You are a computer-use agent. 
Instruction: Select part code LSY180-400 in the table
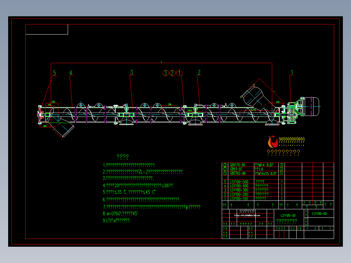pos(239,186)
